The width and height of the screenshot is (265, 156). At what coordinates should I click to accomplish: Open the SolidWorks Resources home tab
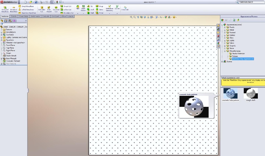pos(218,25)
